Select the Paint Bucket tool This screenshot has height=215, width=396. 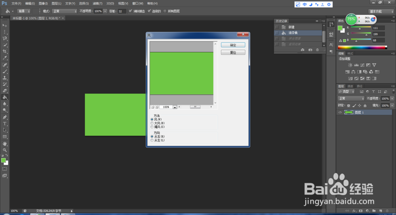[x=4, y=97]
